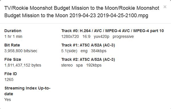Click the spa language text
Viewport: 171px width, 109px height.
tap(79, 65)
